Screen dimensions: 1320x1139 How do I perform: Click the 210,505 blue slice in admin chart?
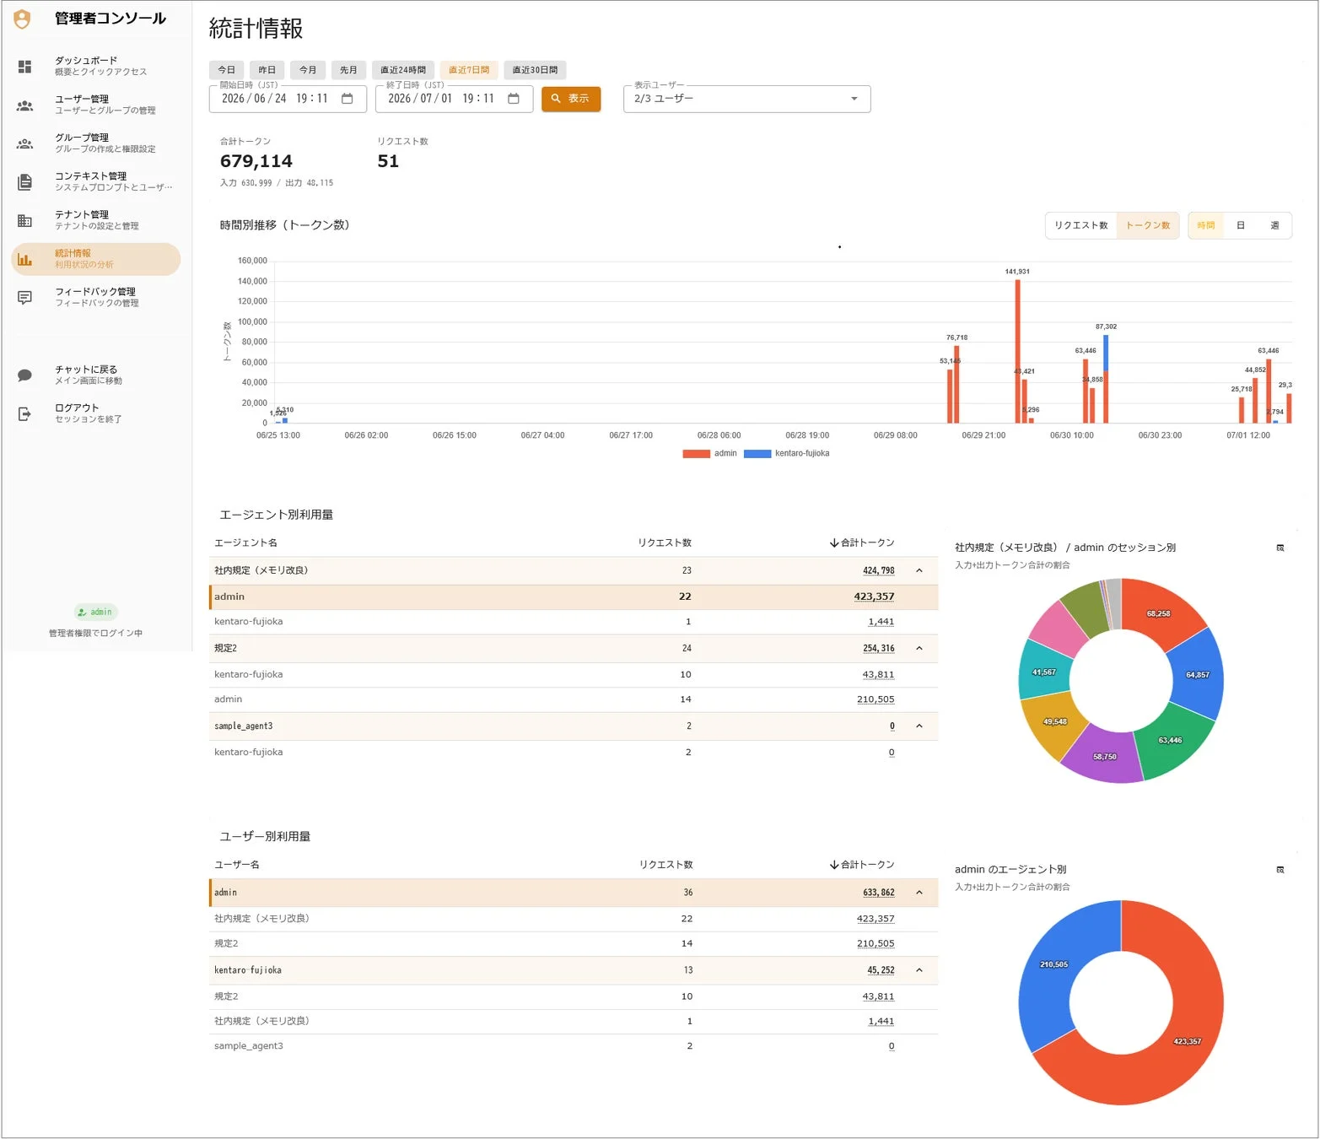pos(1053,964)
